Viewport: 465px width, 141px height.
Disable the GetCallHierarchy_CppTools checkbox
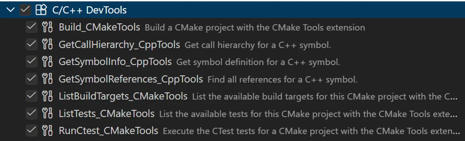tap(31, 44)
